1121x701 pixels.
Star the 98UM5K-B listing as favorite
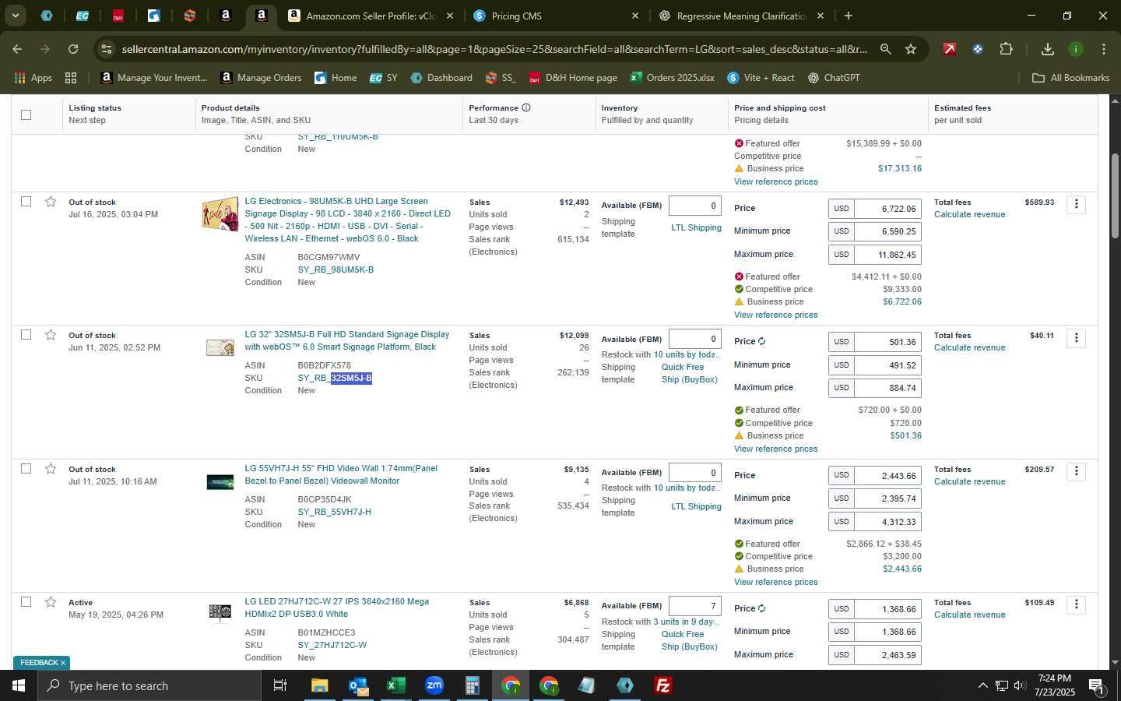pyautogui.click(x=51, y=202)
